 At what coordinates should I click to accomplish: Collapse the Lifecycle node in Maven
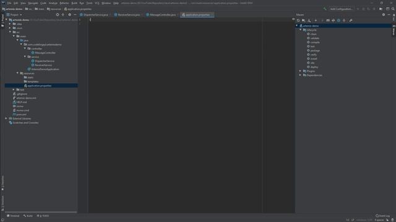point(301,30)
